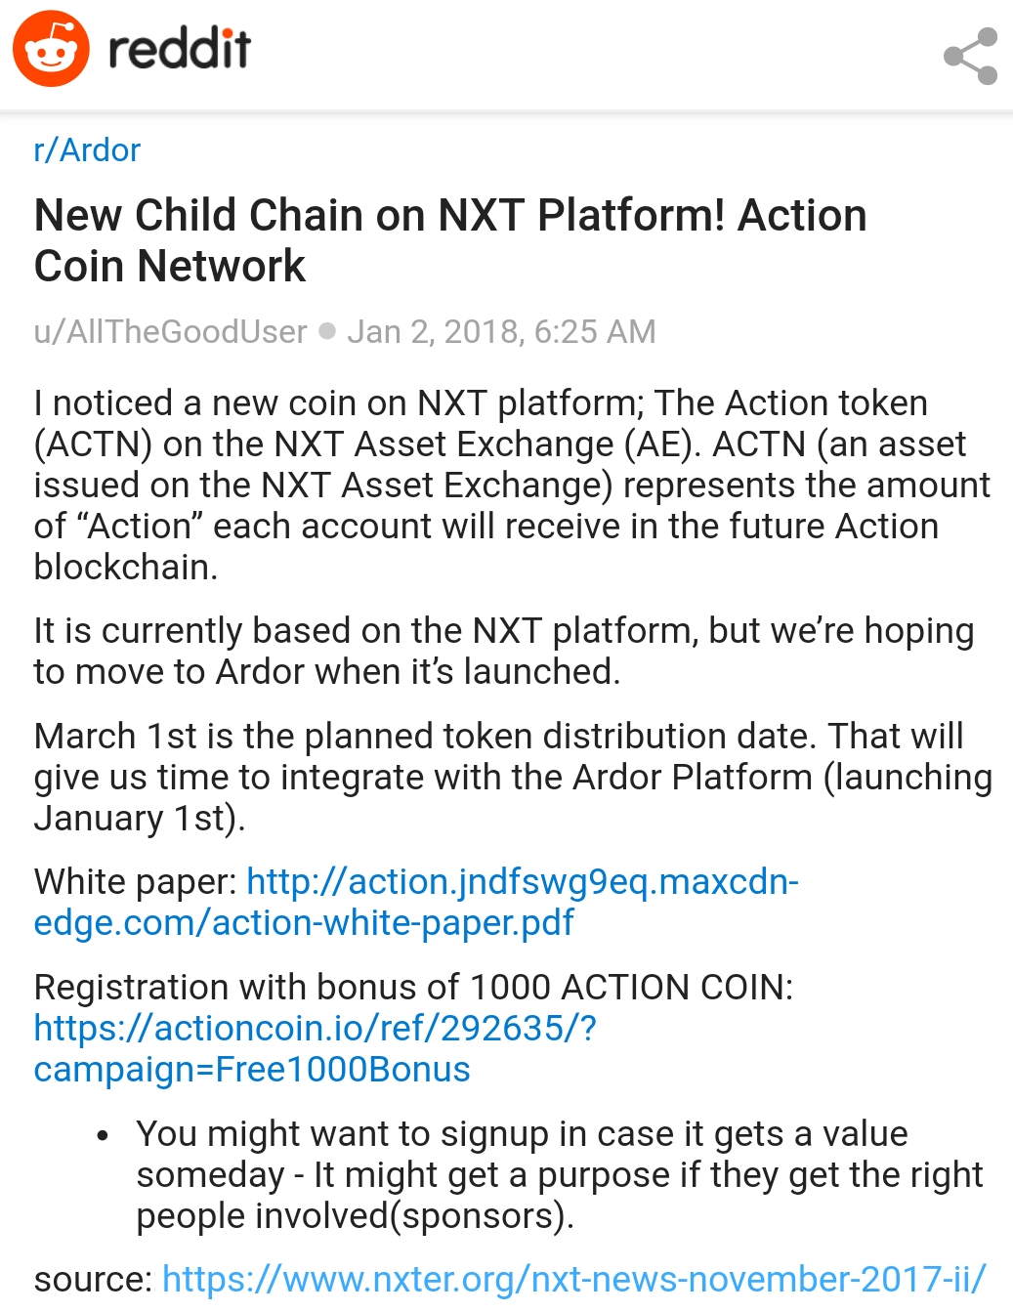
Task: Click the grey dot separator after the username
Action: pyautogui.click(x=327, y=331)
